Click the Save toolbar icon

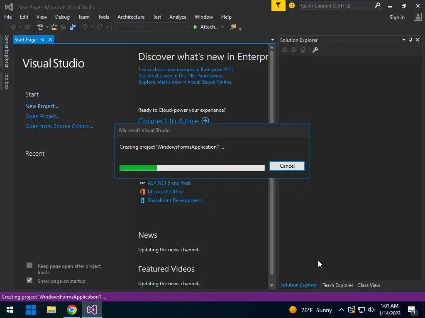pyautogui.click(x=64, y=27)
